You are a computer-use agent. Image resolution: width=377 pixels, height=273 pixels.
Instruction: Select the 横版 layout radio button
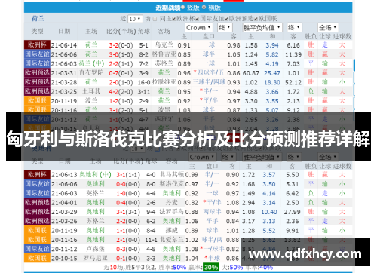pyautogui.click(x=204, y=8)
